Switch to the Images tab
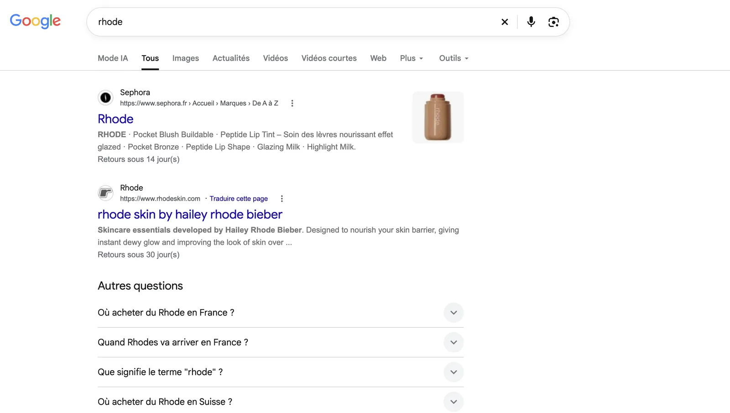This screenshot has height=413, width=730. [186, 58]
